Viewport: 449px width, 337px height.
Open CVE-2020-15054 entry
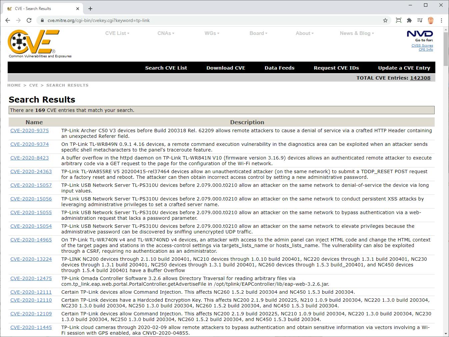[x=31, y=226]
